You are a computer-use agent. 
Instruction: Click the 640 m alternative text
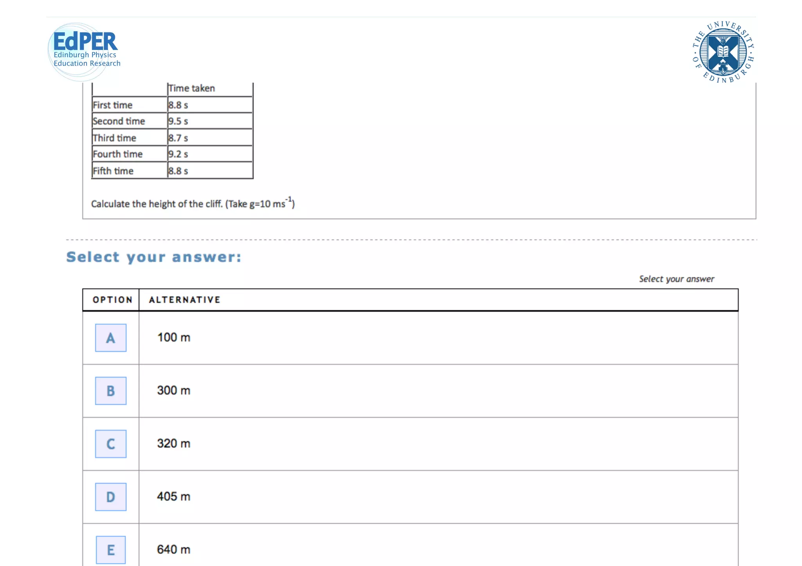point(173,549)
